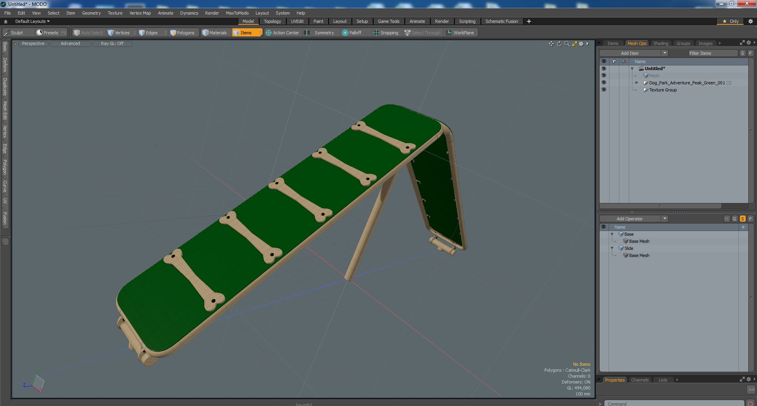Click the WorkPlane button
This screenshot has width=757, height=406.
tap(460, 33)
